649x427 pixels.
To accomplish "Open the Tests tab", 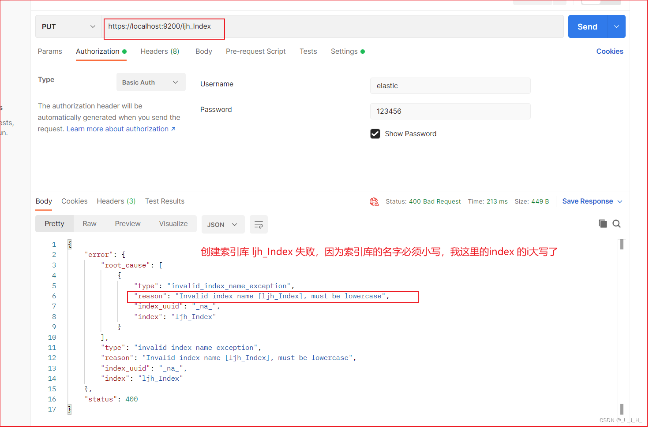I will coord(308,52).
